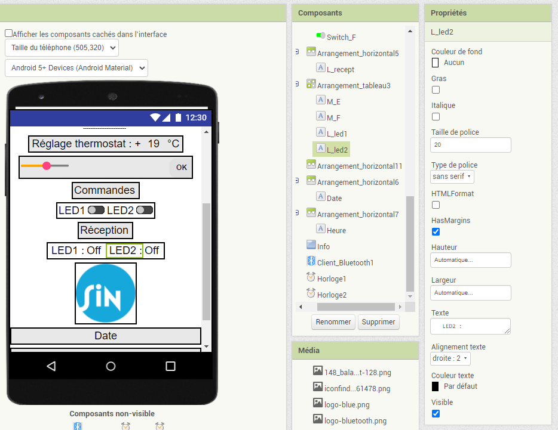Click the 148_bala...t-128.png image icon
This screenshot has height=430, width=558.
(318, 370)
